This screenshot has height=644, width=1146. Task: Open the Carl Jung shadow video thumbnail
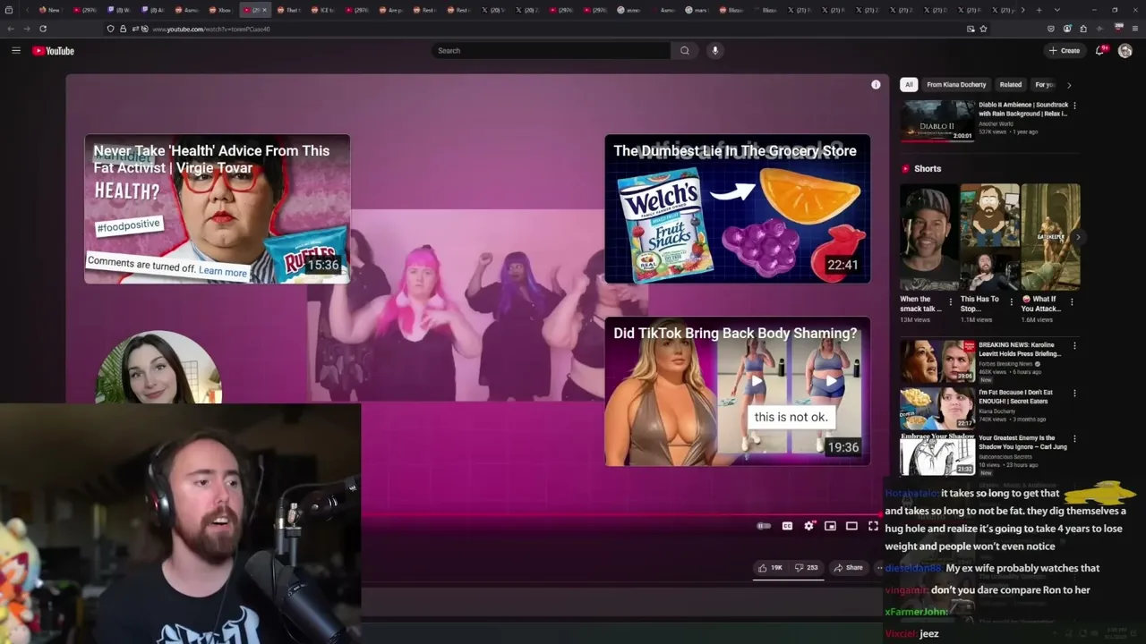tap(937, 454)
